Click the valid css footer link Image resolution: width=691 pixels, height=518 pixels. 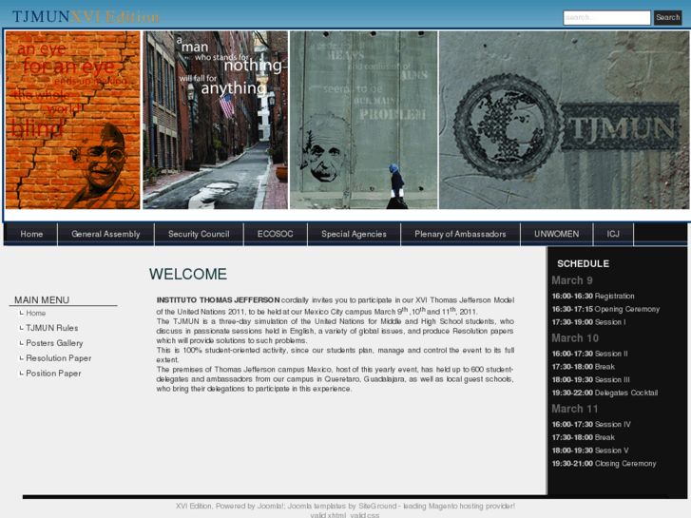click(364, 515)
